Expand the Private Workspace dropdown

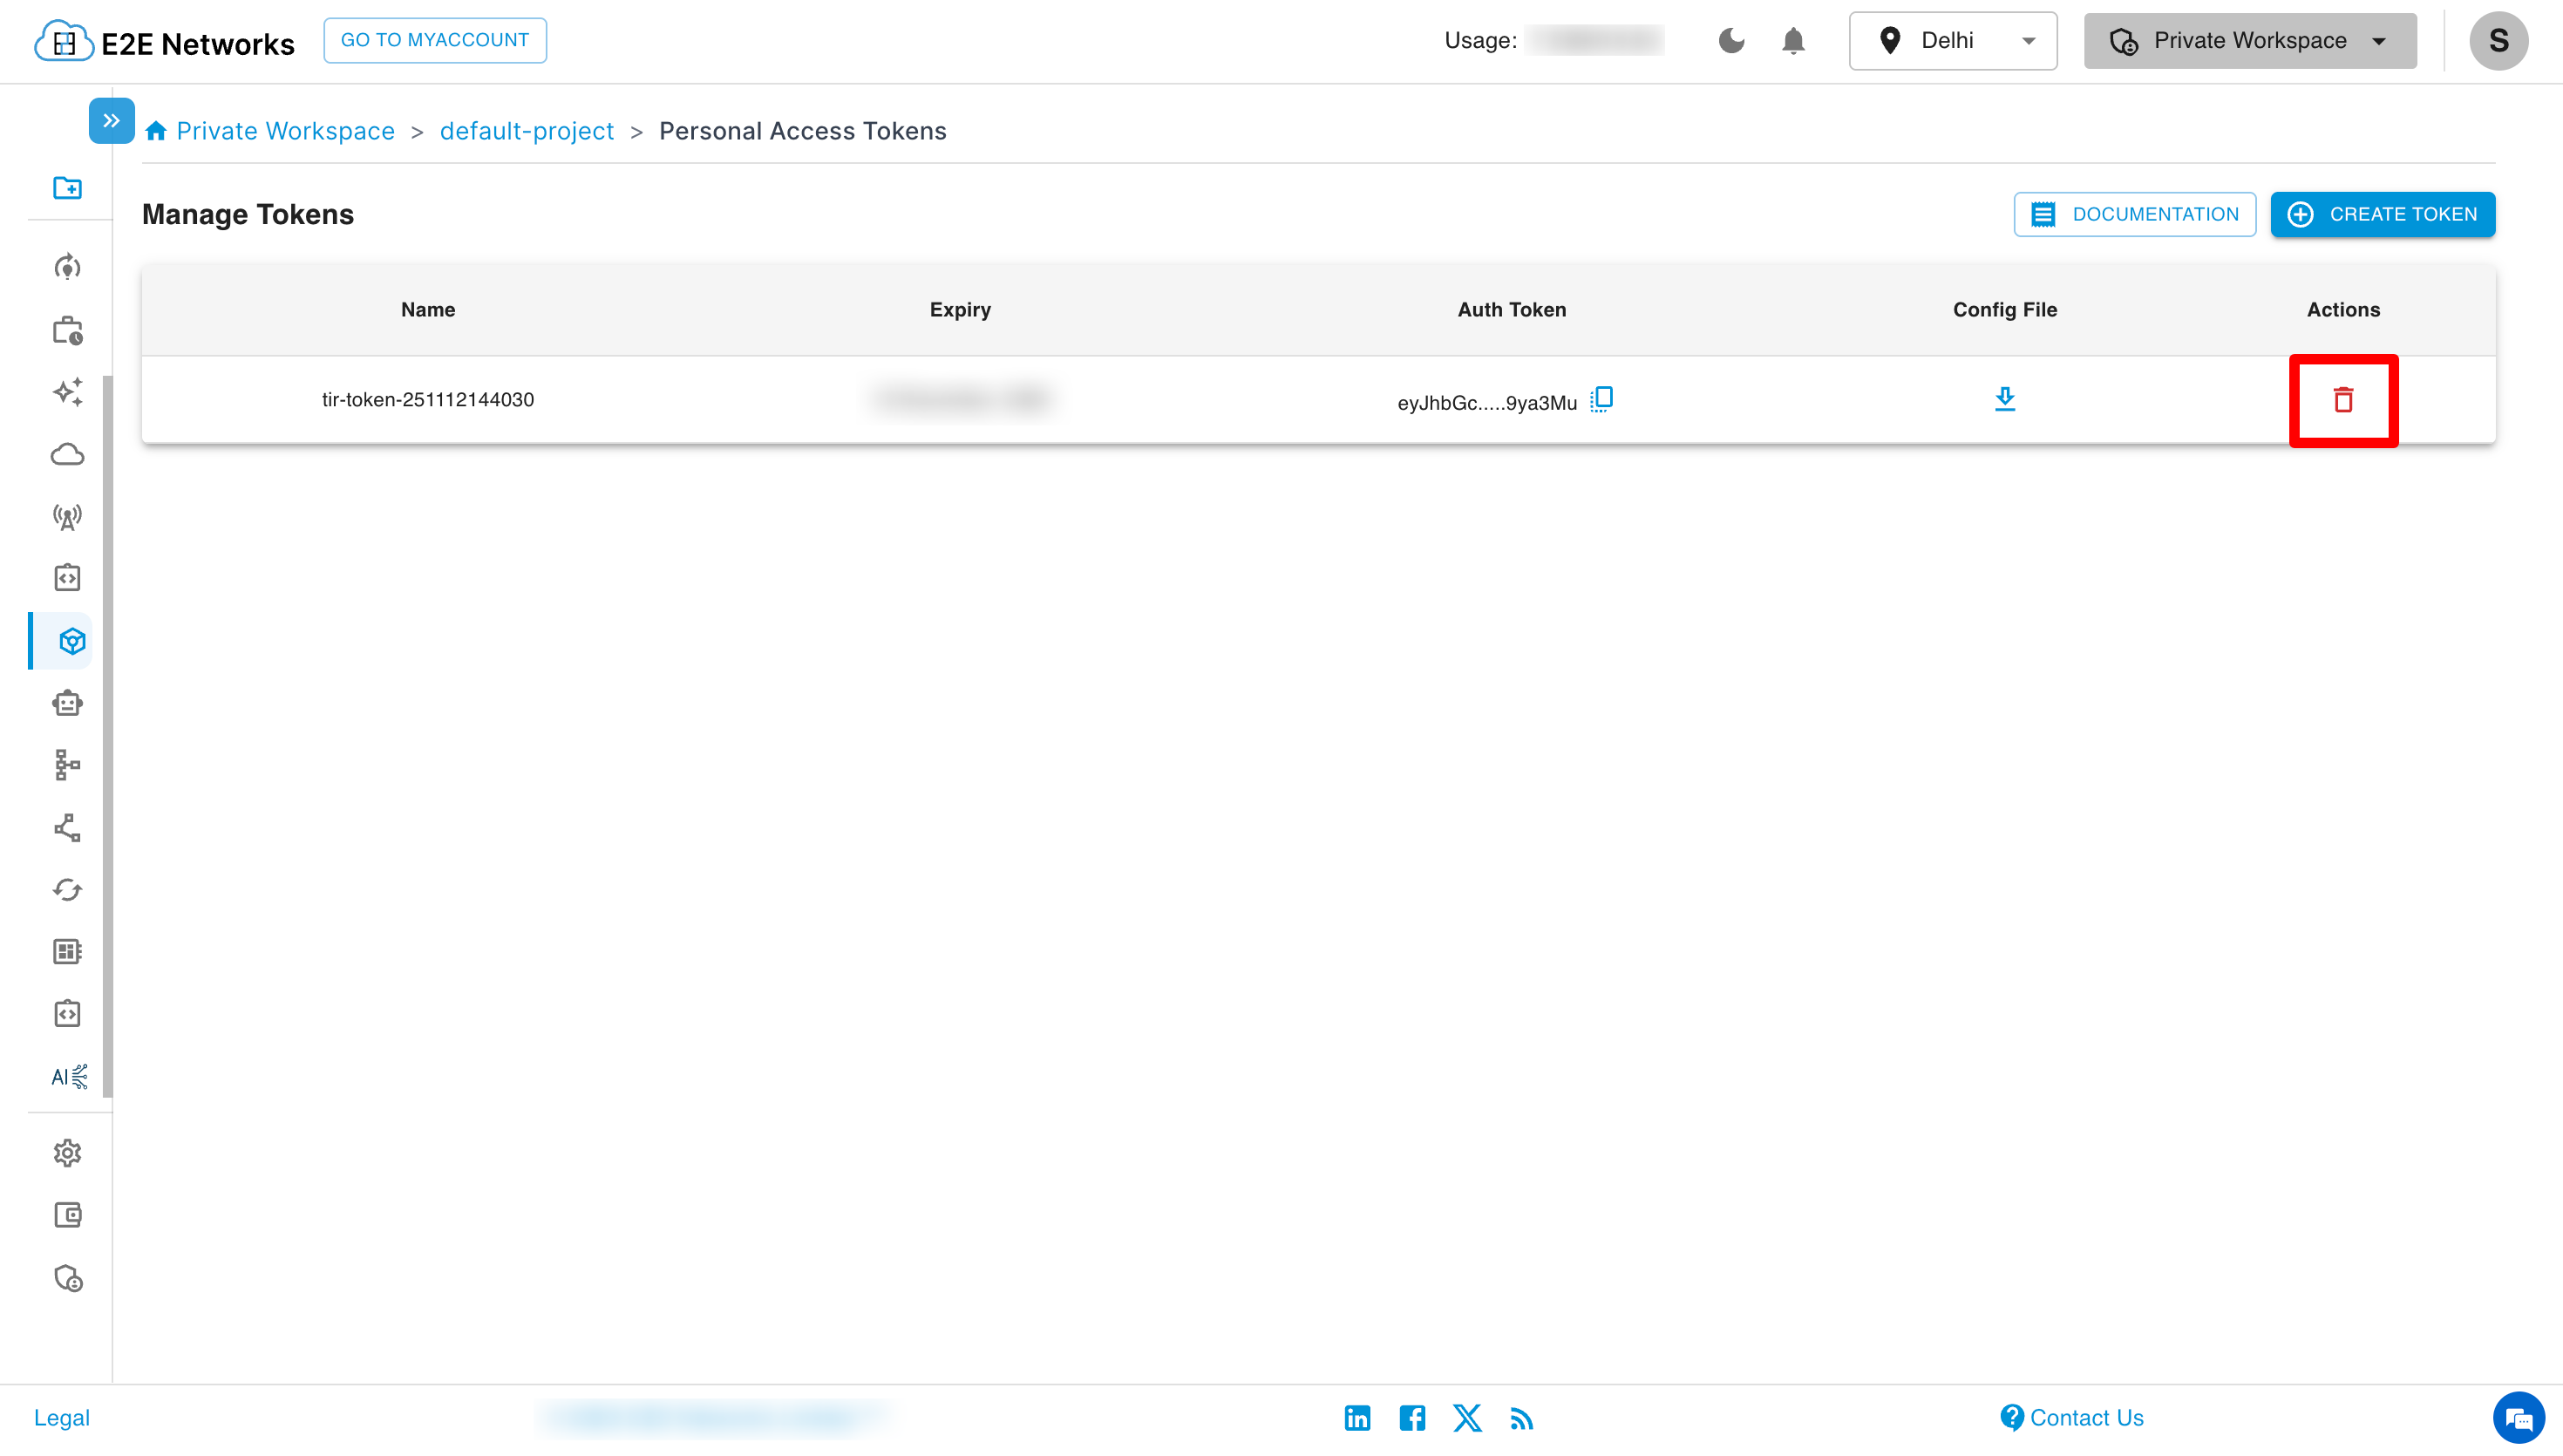point(2249,41)
